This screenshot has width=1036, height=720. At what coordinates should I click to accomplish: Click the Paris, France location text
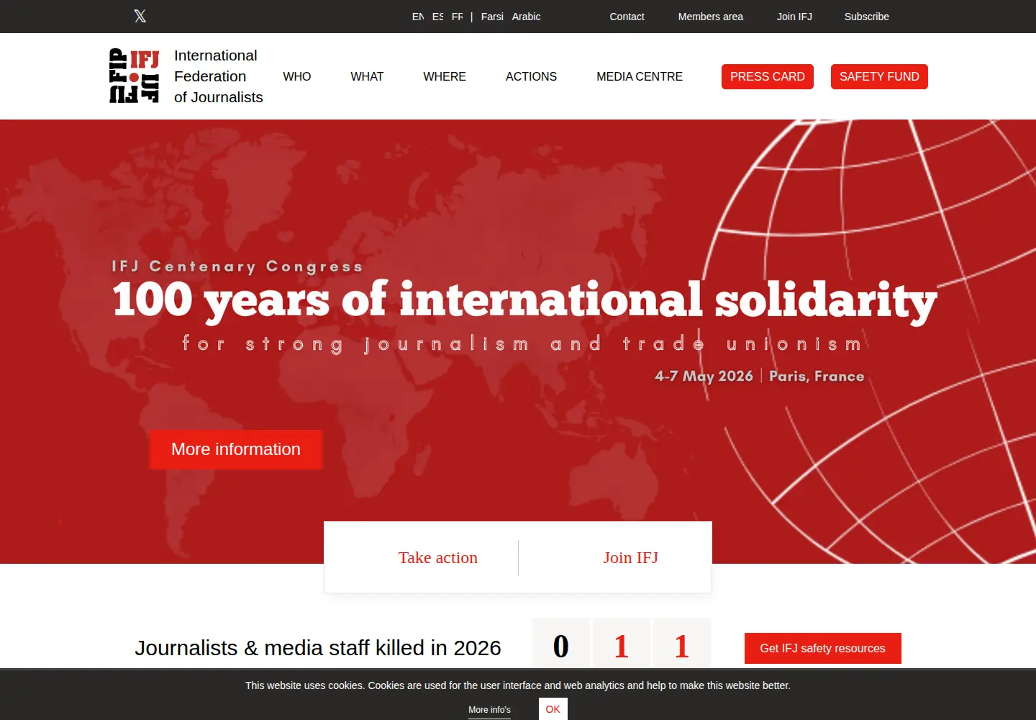(x=817, y=376)
